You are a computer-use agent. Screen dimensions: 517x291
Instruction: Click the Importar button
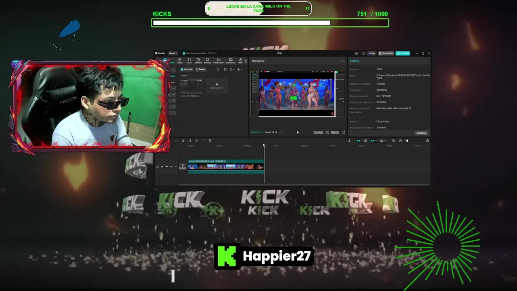point(187,70)
